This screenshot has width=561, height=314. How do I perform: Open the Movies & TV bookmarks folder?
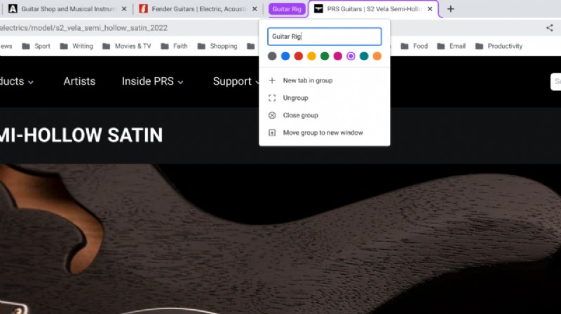pos(127,46)
